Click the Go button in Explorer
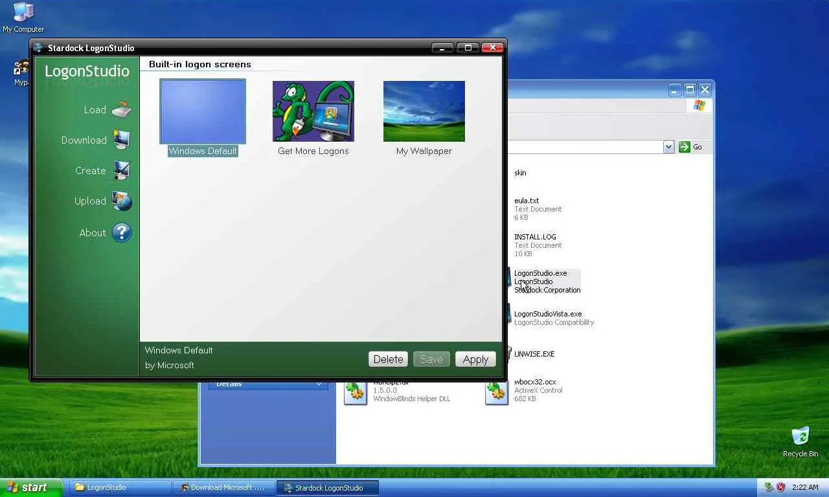The width and height of the screenshot is (829, 497). [690, 147]
